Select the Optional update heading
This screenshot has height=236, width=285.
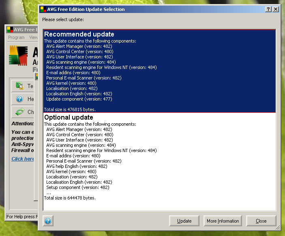click(69, 117)
